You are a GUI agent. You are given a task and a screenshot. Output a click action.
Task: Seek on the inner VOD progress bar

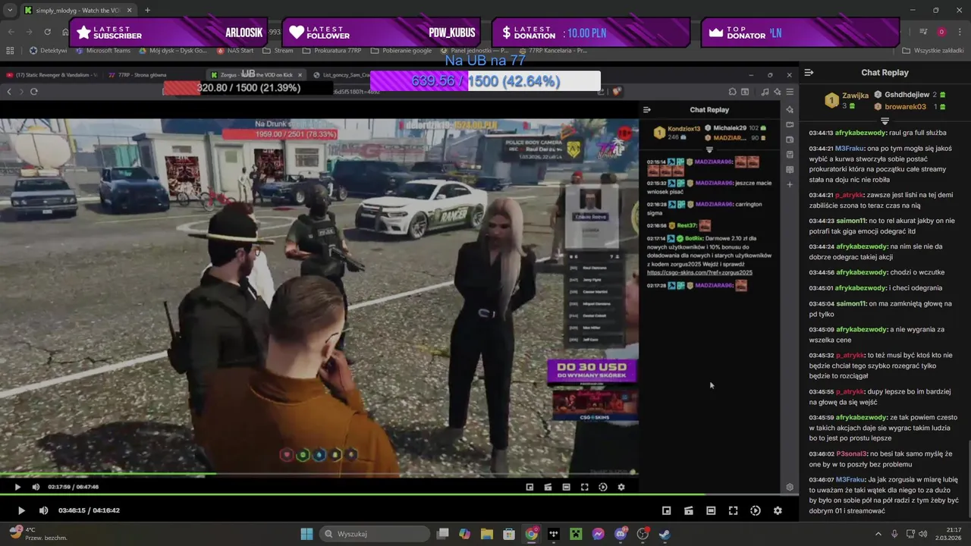point(319,475)
